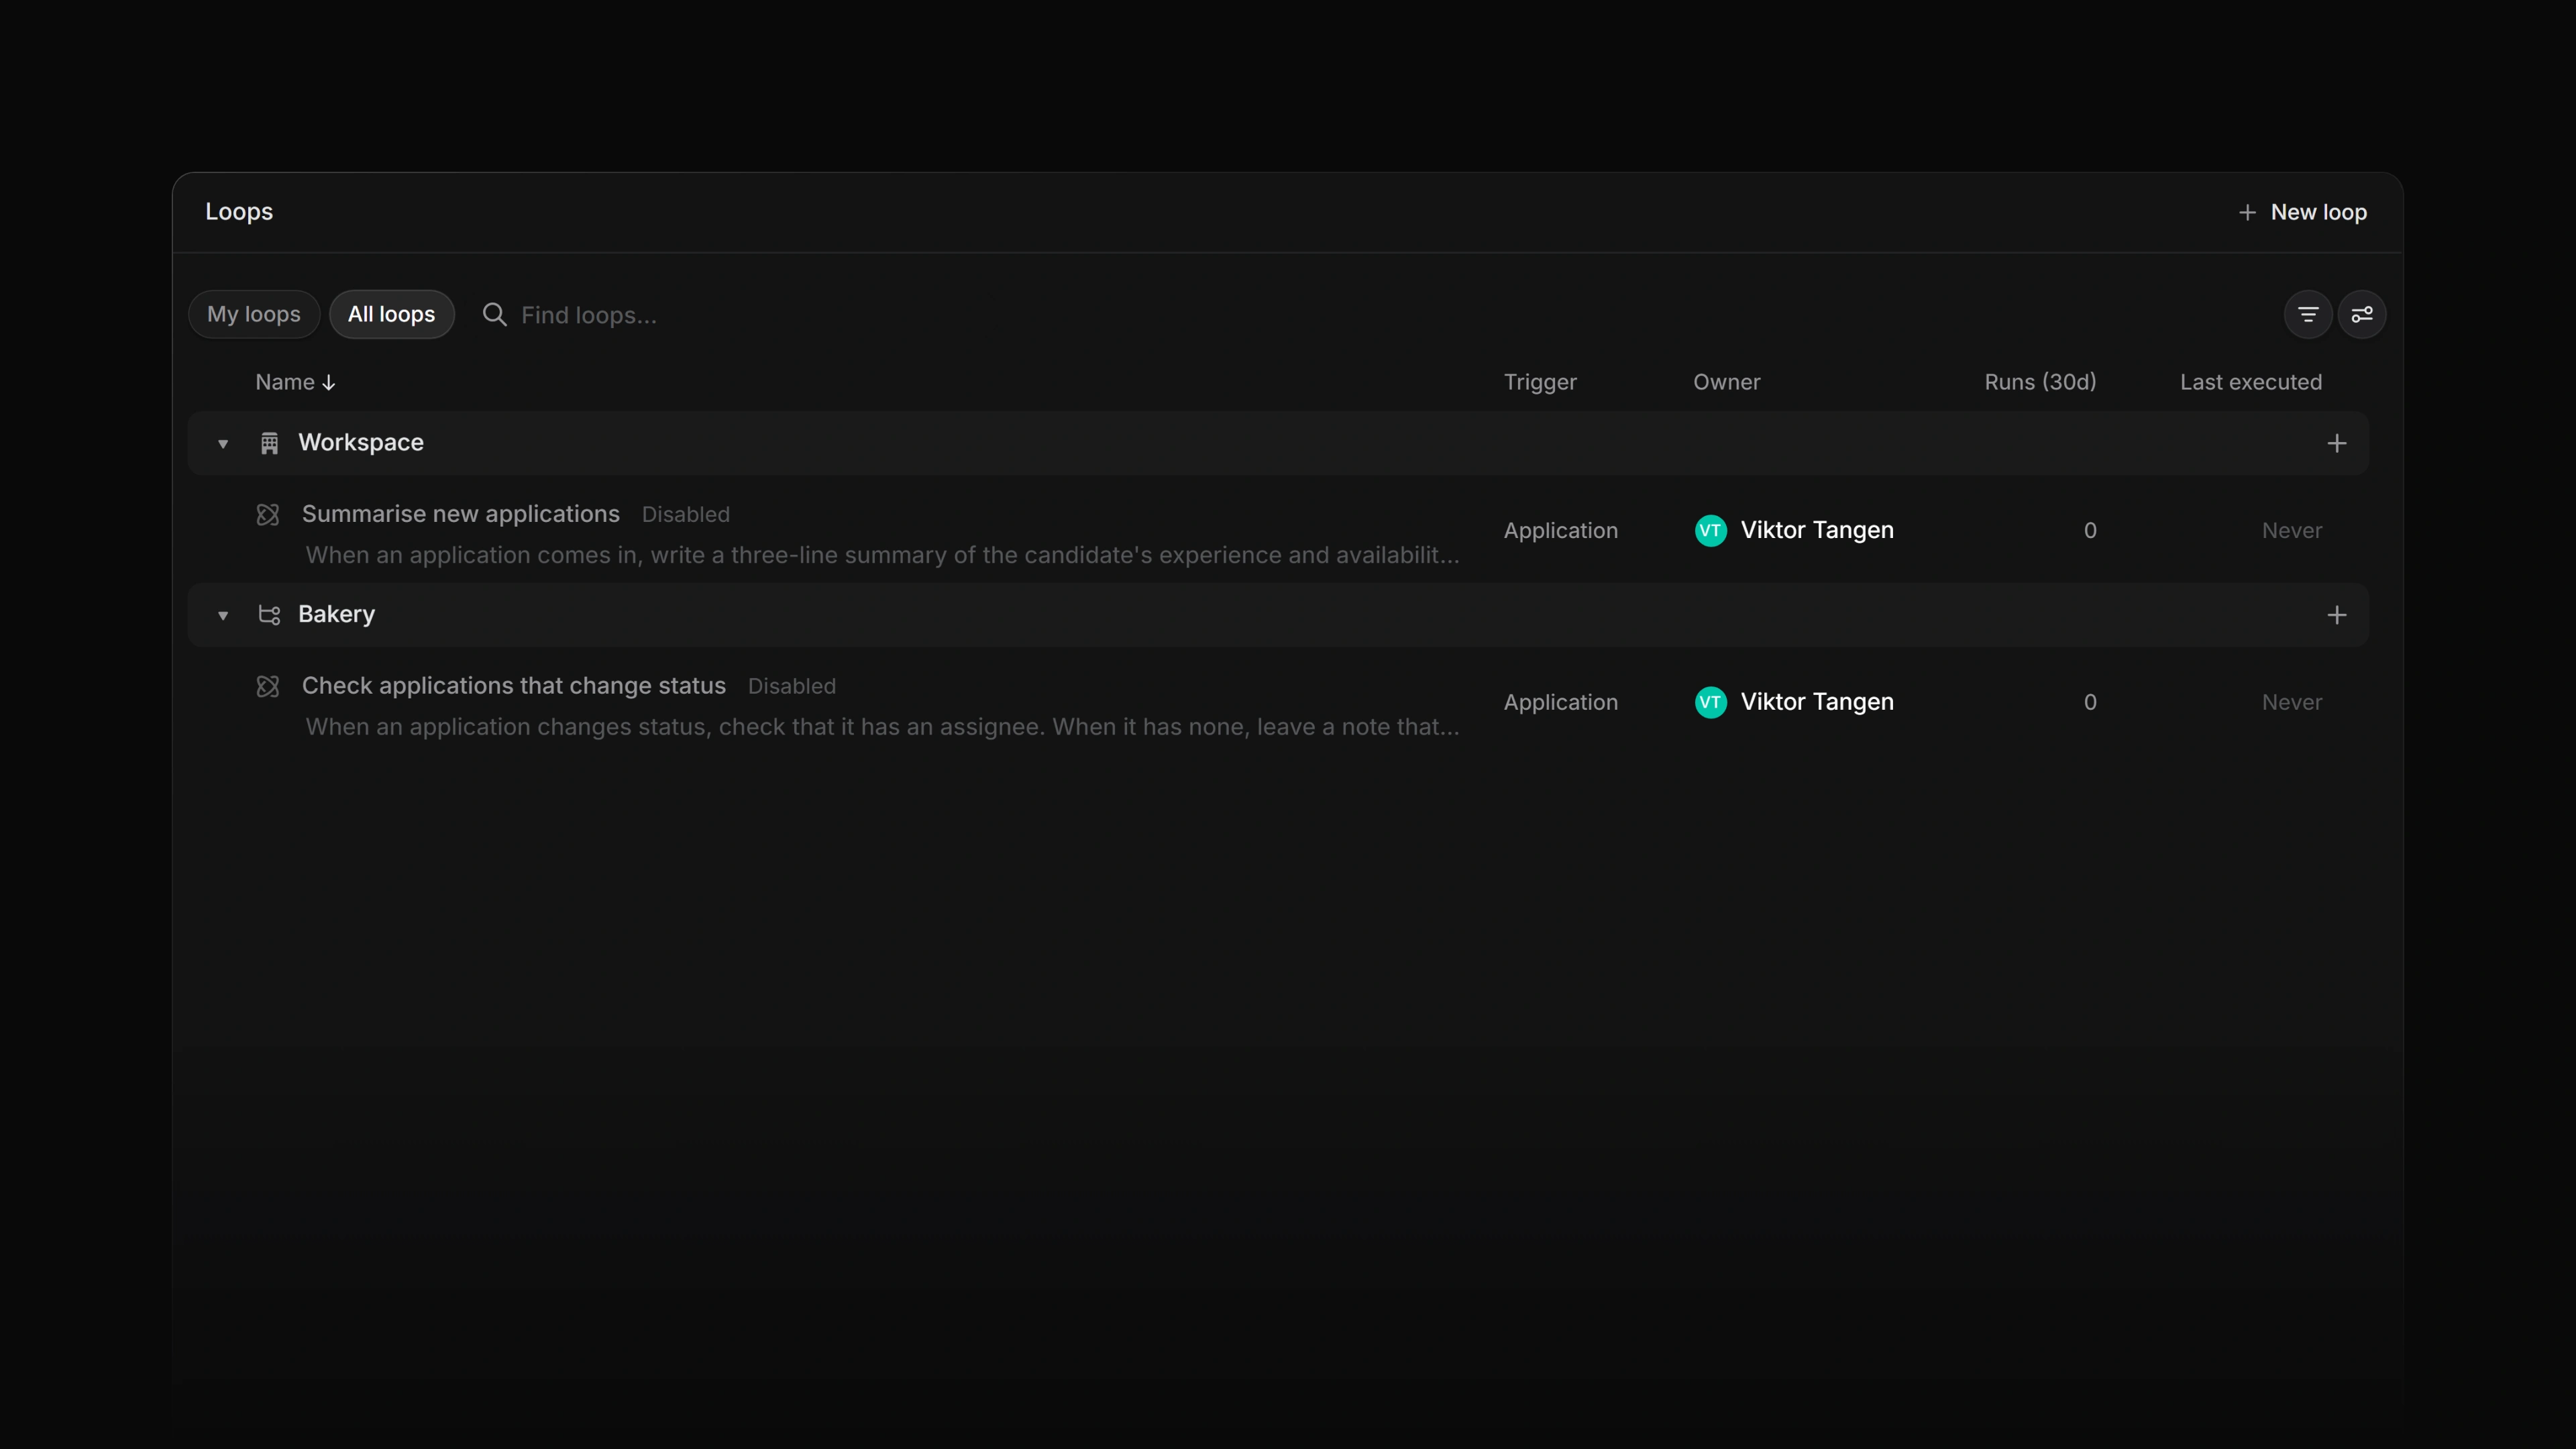
Task: Click the Disabled status on Check applications
Action: tap(791, 686)
